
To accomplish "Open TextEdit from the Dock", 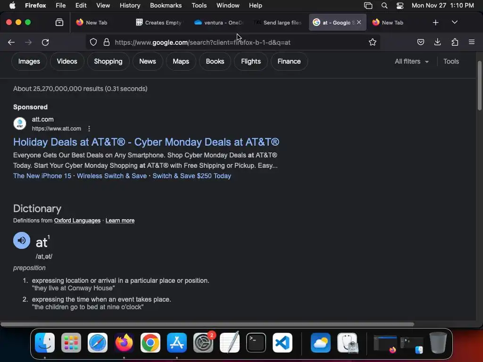I will click(x=230, y=343).
